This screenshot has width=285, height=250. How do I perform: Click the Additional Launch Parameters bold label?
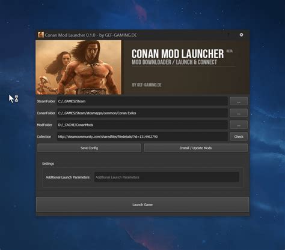(67, 177)
